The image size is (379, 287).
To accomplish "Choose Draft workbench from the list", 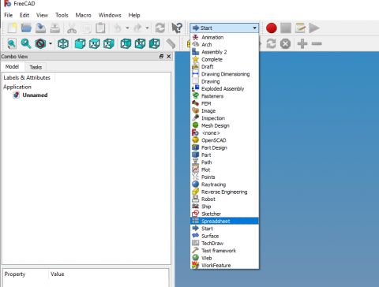I will coord(224,66).
